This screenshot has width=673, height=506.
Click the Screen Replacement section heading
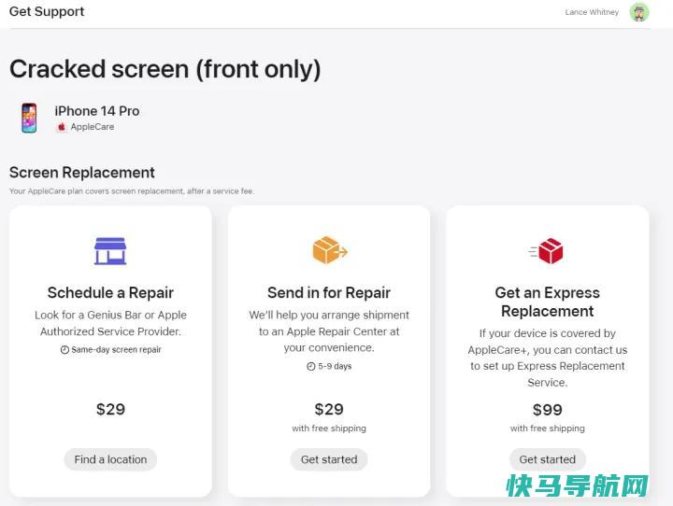point(82,173)
